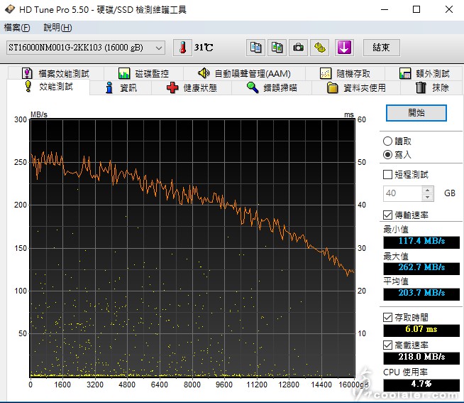Open the 抹除 tab
The height and width of the screenshot is (403, 464).
pos(432,88)
